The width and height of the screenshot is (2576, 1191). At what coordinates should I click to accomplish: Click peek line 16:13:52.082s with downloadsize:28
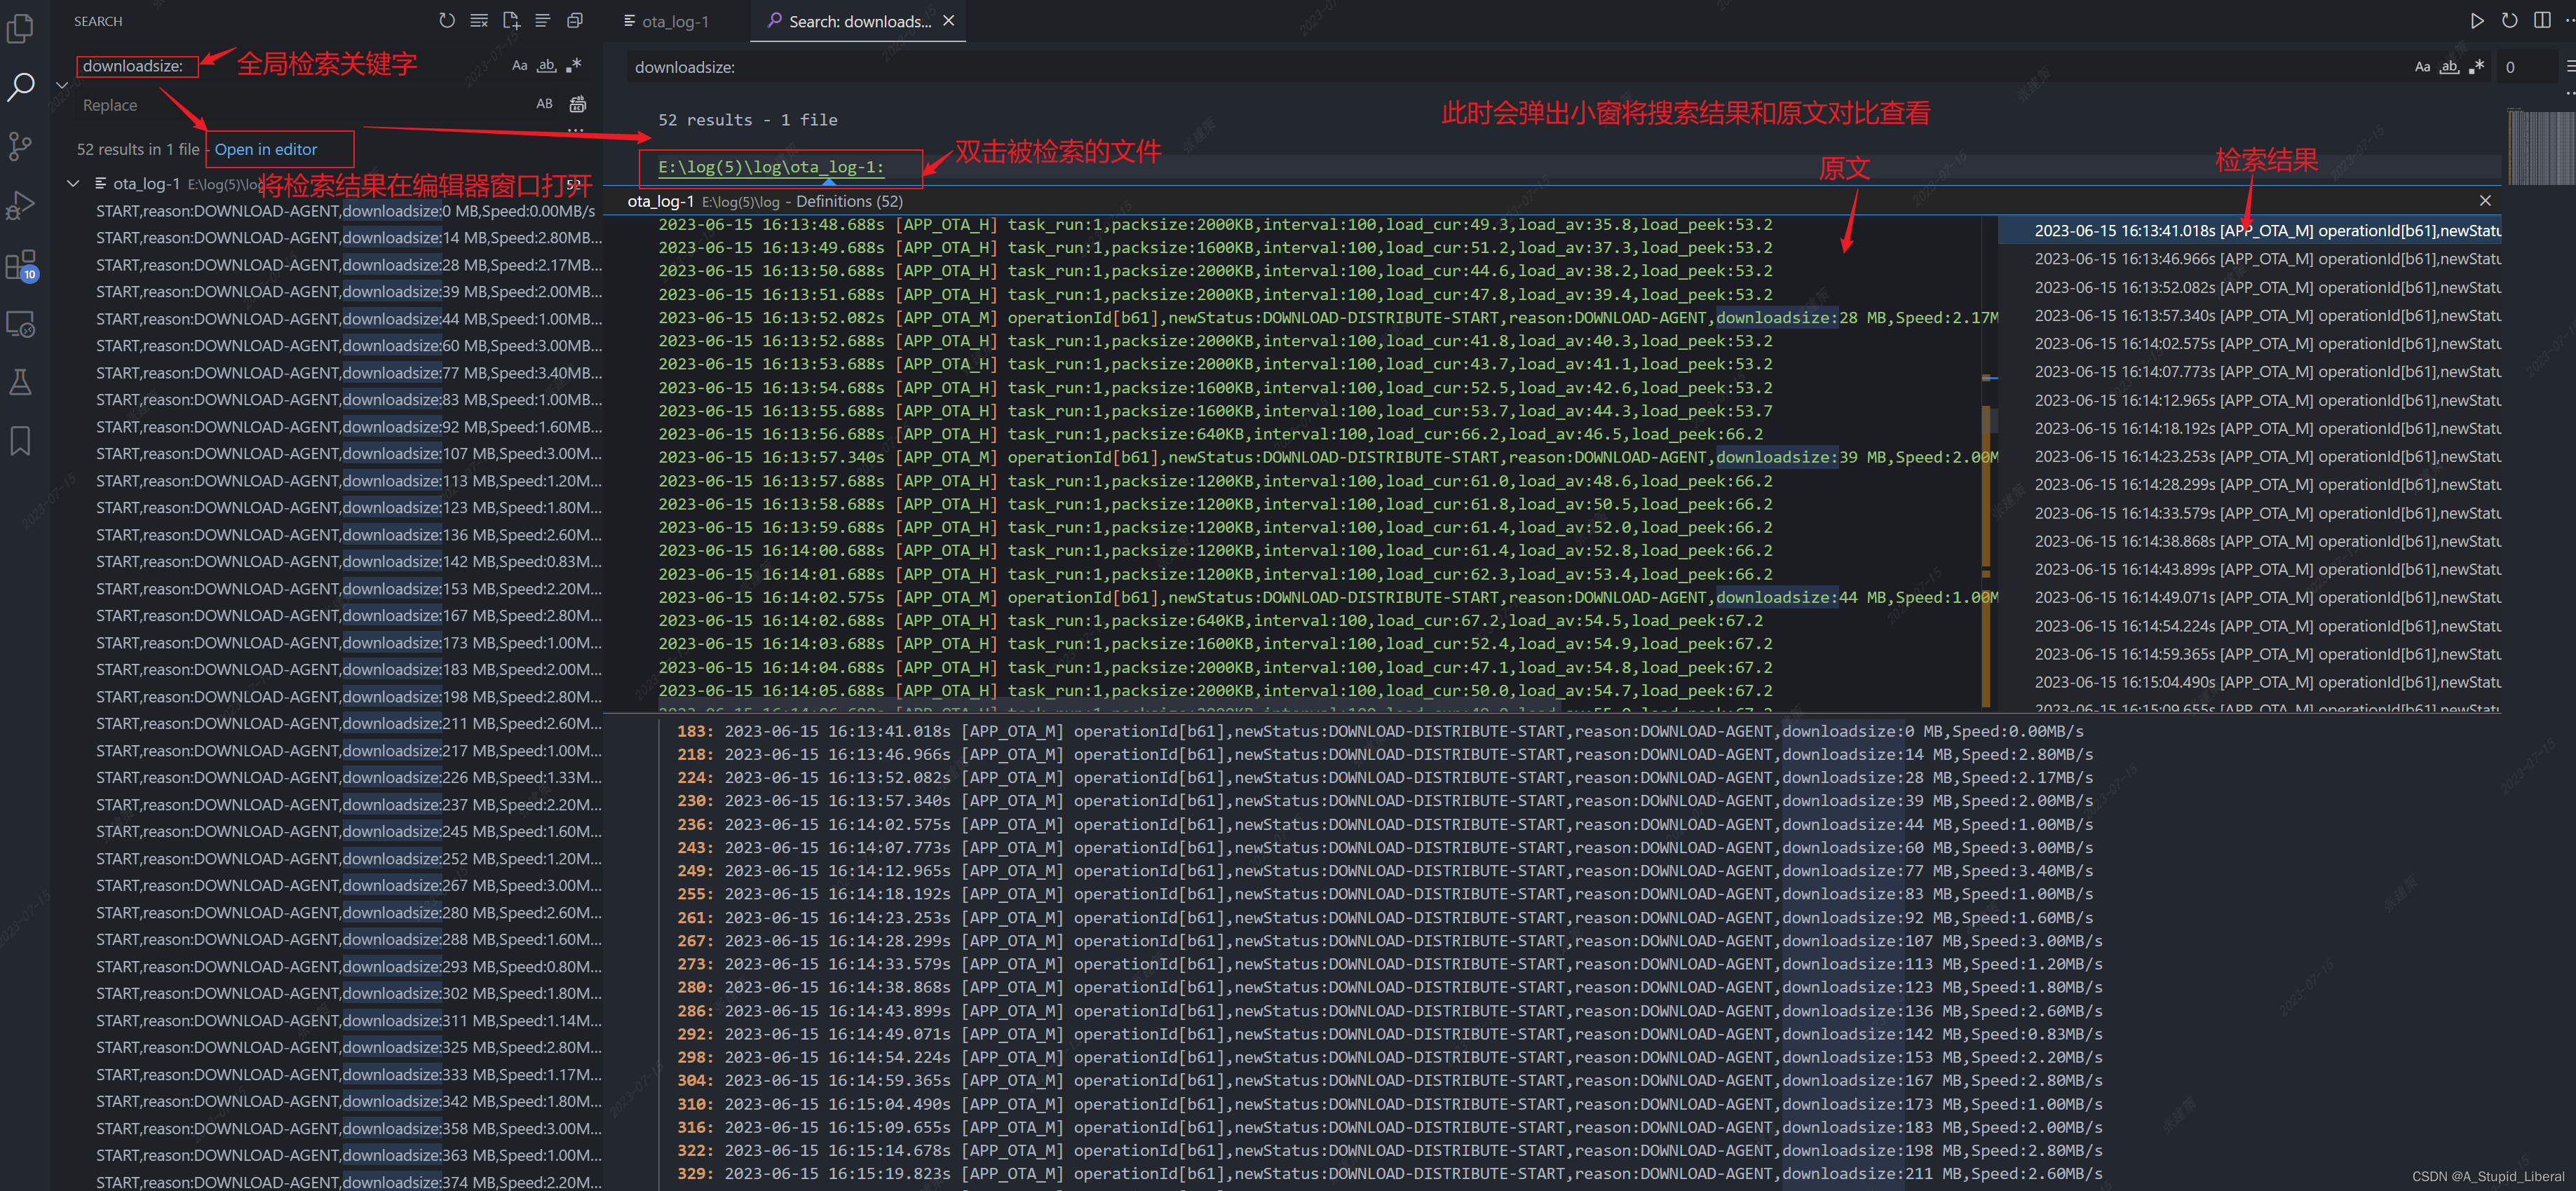point(1328,318)
